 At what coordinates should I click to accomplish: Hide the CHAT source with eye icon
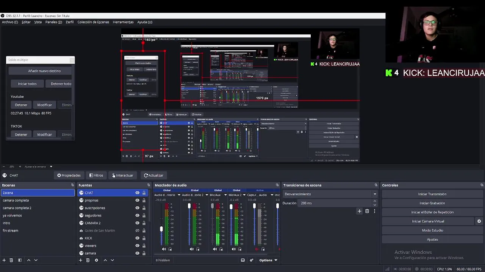tap(137, 193)
